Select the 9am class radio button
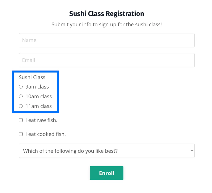The width and height of the screenshot is (212, 193). pos(21,87)
